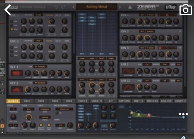The image size is (194, 139).
Task: Click the u-he logo badge
Action: [171, 7]
